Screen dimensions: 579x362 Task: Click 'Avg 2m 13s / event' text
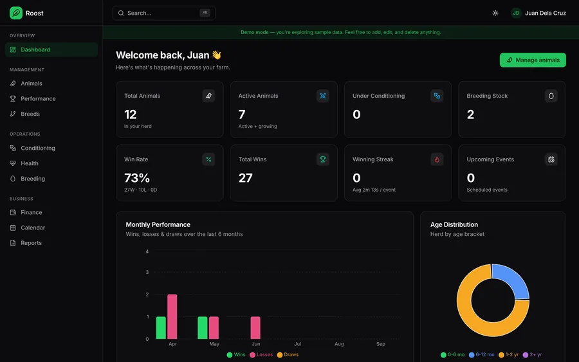[374, 190]
